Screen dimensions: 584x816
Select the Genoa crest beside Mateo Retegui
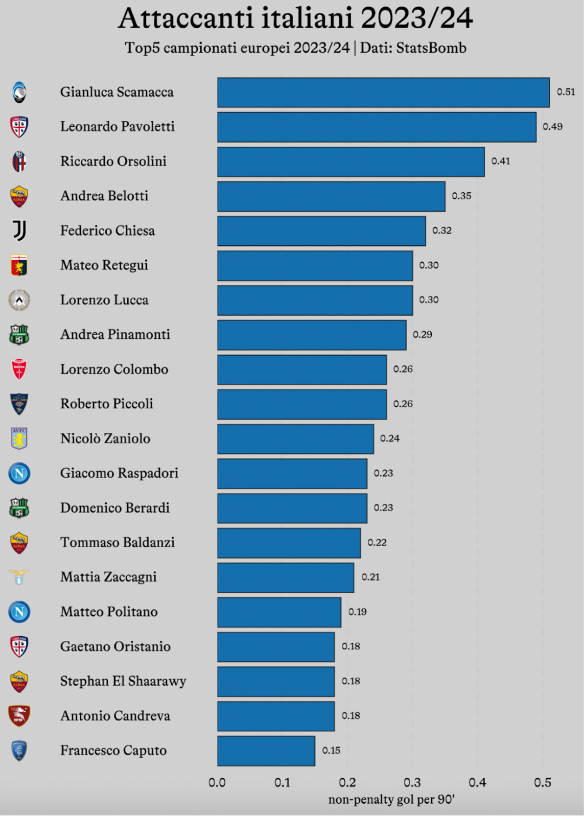coord(19,265)
